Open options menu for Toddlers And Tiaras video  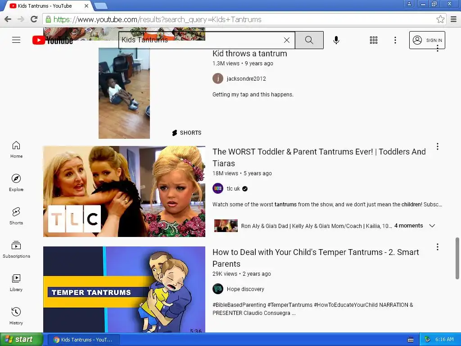438,146
